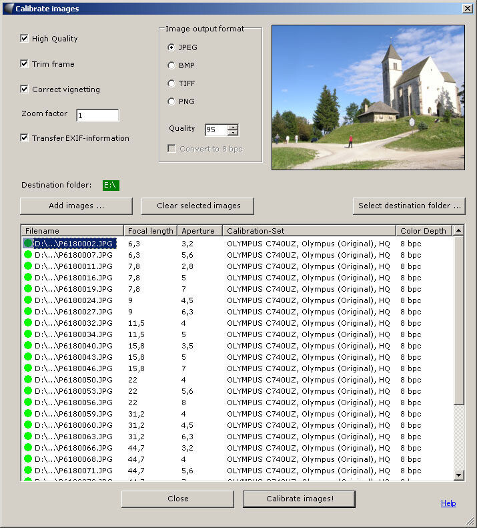Click green status dot for P6180027.JPG
Viewport: 477px width, 528px height.
28,311
